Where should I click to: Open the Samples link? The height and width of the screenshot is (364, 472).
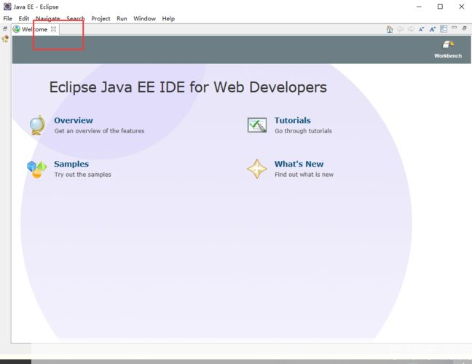[x=71, y=164]
